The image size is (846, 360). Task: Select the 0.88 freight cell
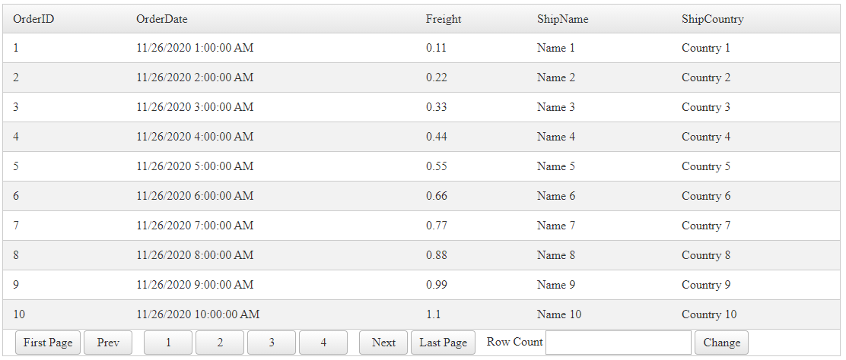click(x=437, y=255)
